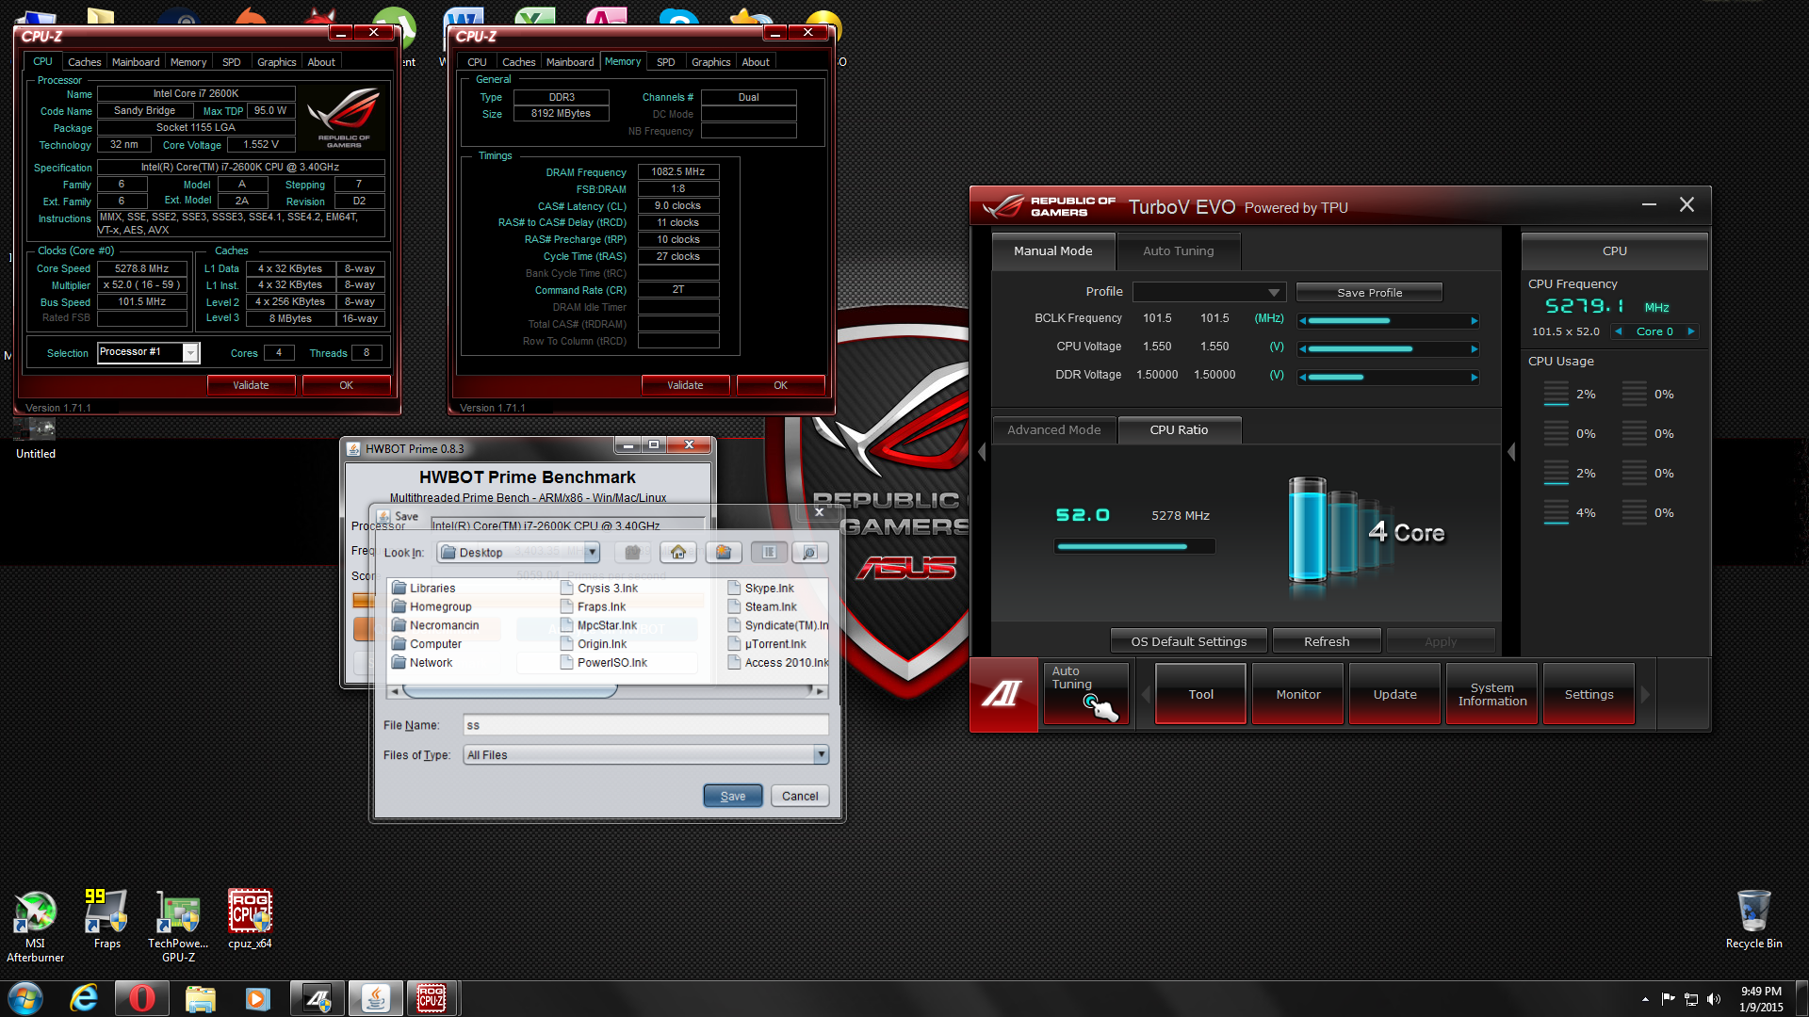Open SPD tab in Memory CPU-Z window

tap(666, 62)
